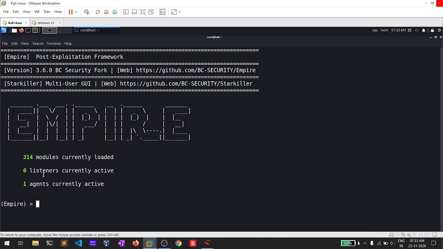
Task: Toggle the thumbnail bar view
Action: (134, 12)
